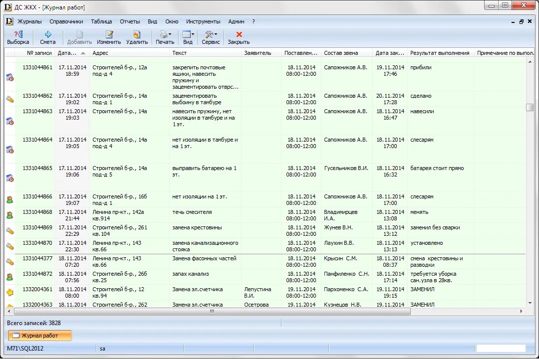Click row icon of record 1331044863
The image size is (539, 359).
pyautogui.click(x=10, y=121)
